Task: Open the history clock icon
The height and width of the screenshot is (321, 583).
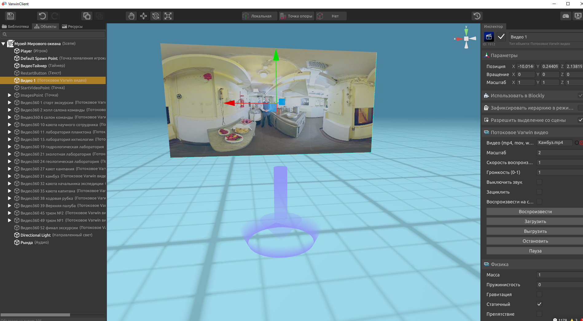Action: coord(477,16)
